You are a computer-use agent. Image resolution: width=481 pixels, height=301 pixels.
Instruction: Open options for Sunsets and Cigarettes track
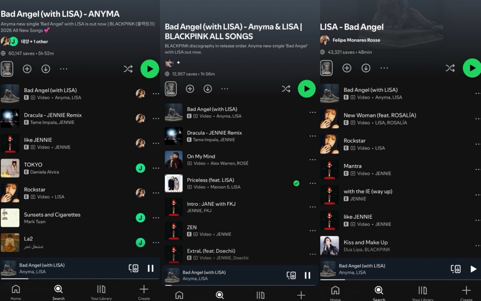[156, 218]
